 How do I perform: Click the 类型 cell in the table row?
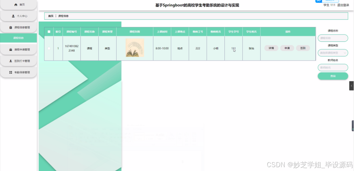coord(107,48)
